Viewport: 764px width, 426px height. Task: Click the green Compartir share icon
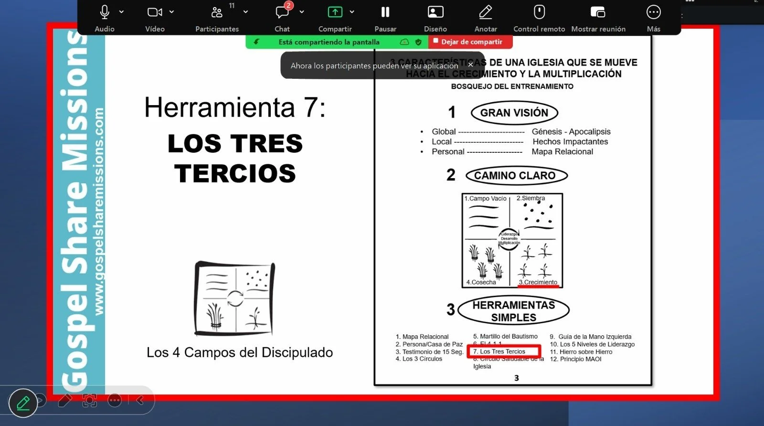(335, 12)
